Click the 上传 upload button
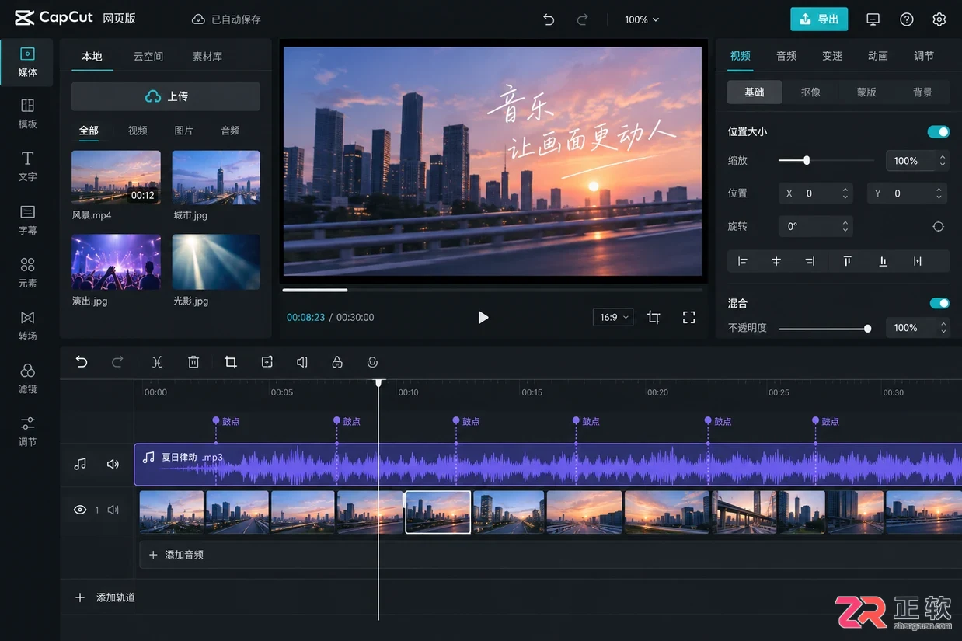962x641 pixels. click(x=166, y=96)
